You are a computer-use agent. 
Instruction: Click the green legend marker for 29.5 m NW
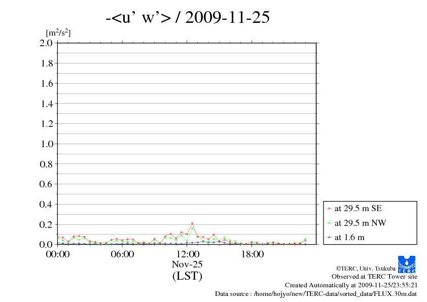pos(329,223)
